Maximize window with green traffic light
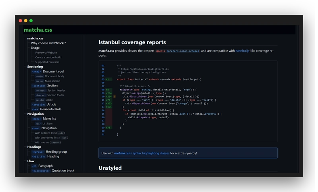 31,21
